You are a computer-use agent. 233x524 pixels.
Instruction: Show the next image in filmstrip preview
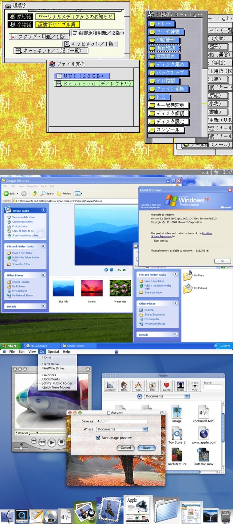111,270
